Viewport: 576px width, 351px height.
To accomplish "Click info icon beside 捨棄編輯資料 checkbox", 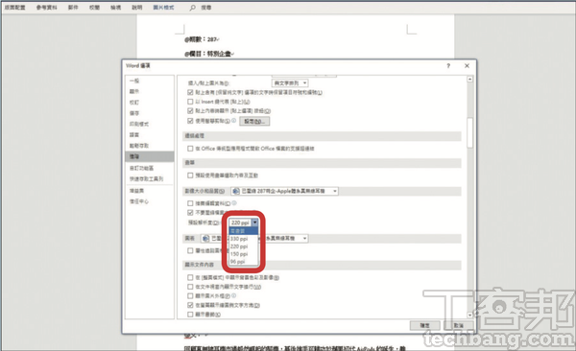I will (x=234, y=202).
